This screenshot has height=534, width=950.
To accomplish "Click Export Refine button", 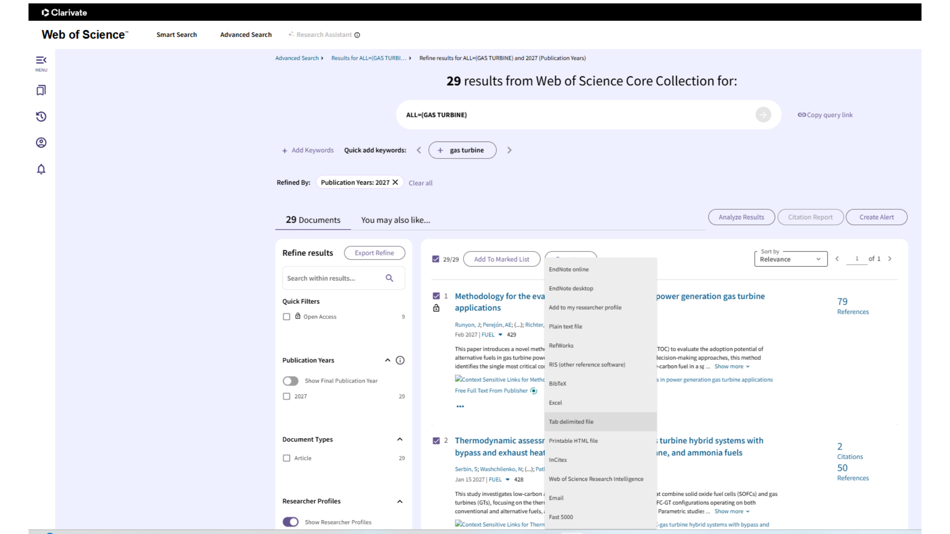I will click(x=374, y=253).
